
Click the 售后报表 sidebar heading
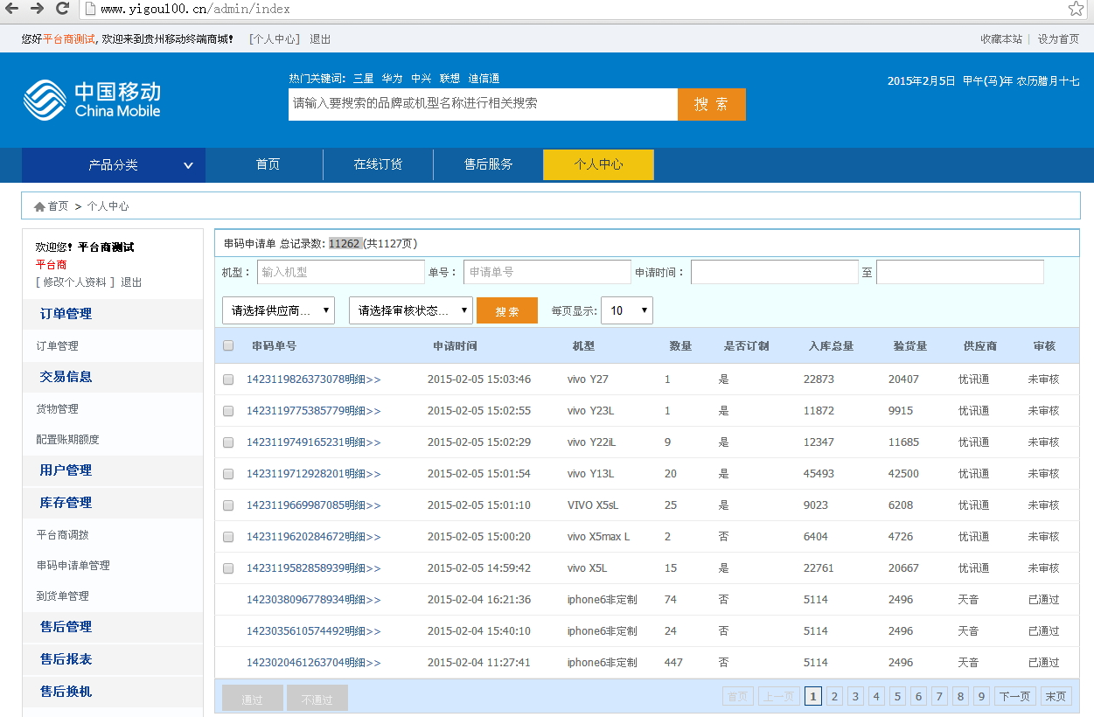(66, 659)
